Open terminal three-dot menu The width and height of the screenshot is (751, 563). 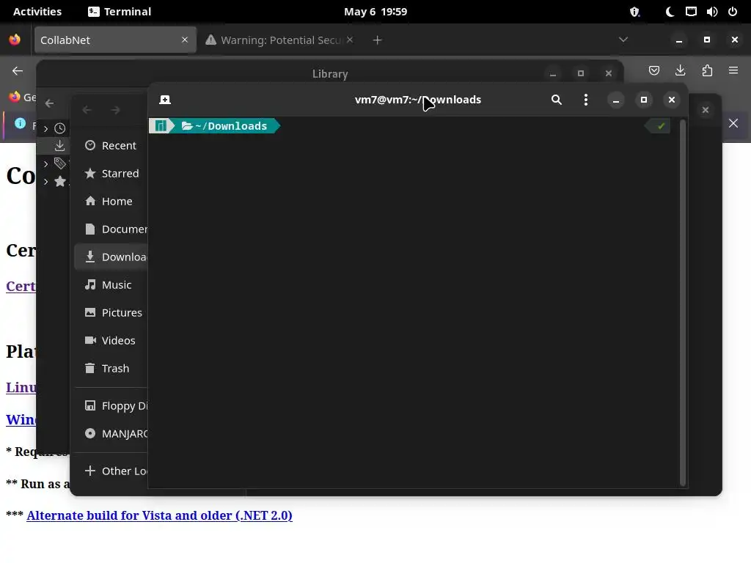pyautogui.click(x=586, y=100)
